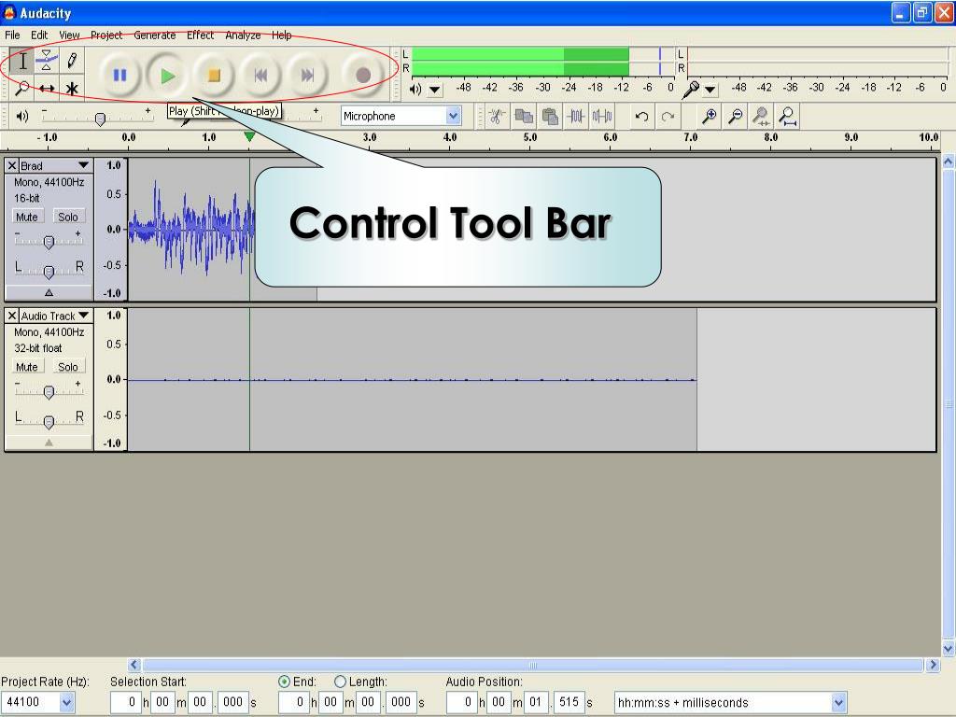Viewport: 956px width, 717px height.
Task: Click the output volume slider handle
Action: pos(101,119)
